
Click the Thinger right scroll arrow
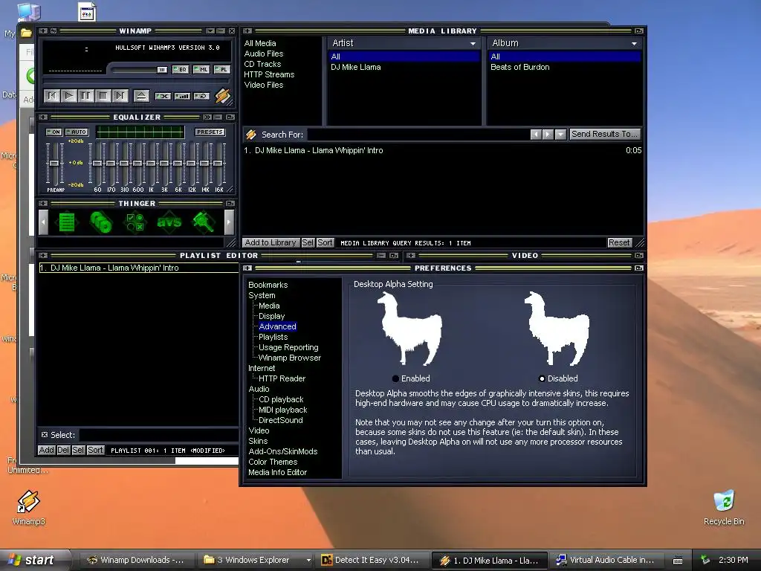pyautogui.click(x=229, y=222)
